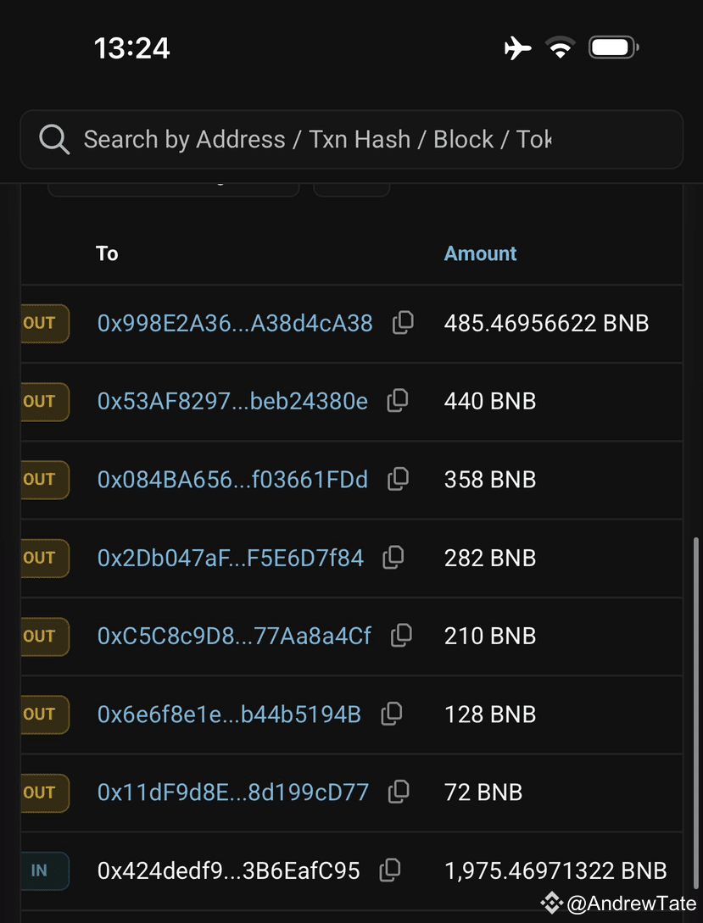Tap the battery status icon
Image resolution: width=703 pixels, height=923 pixels.
(x=613, y=47)
